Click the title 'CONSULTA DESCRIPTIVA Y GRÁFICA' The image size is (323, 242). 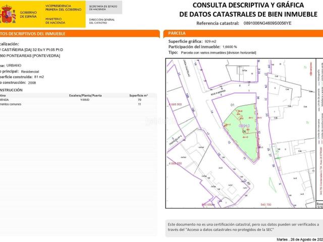(248, 5)
